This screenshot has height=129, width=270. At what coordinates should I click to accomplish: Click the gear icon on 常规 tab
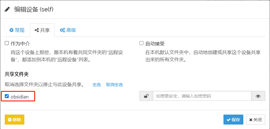click(x=12, y=30)
